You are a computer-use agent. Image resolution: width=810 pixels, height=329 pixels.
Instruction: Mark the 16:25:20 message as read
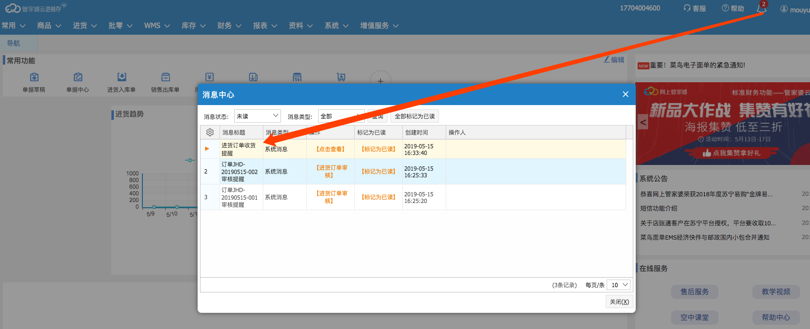click(378, 197)
